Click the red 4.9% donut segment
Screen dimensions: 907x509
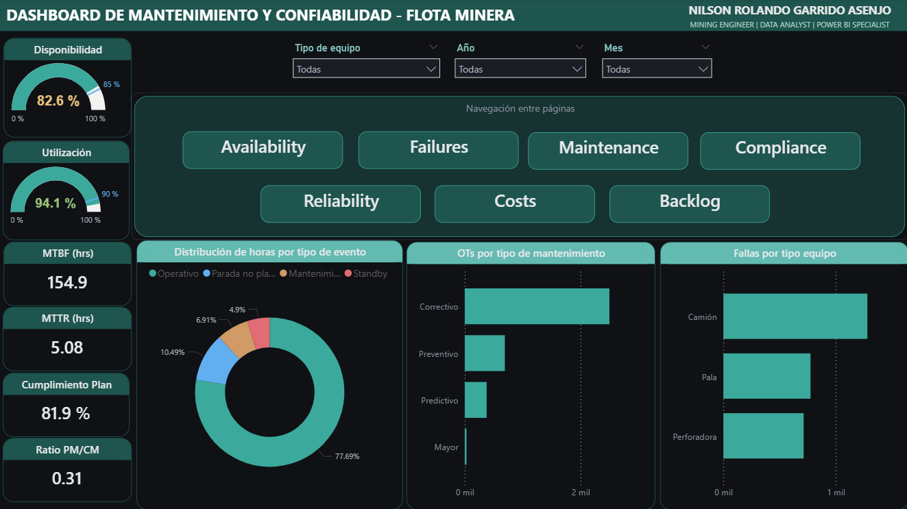point(261,332)
